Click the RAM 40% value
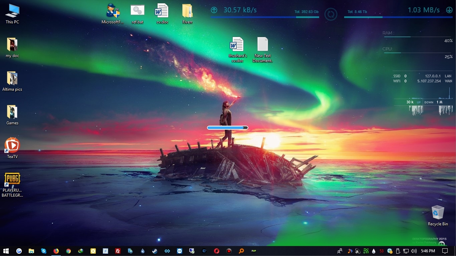This screenshot has height=256, width=456. point(448,41)
